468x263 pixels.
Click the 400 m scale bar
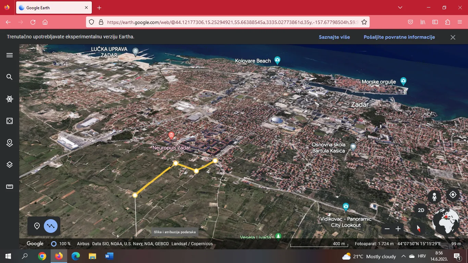[x=319, y=244]
